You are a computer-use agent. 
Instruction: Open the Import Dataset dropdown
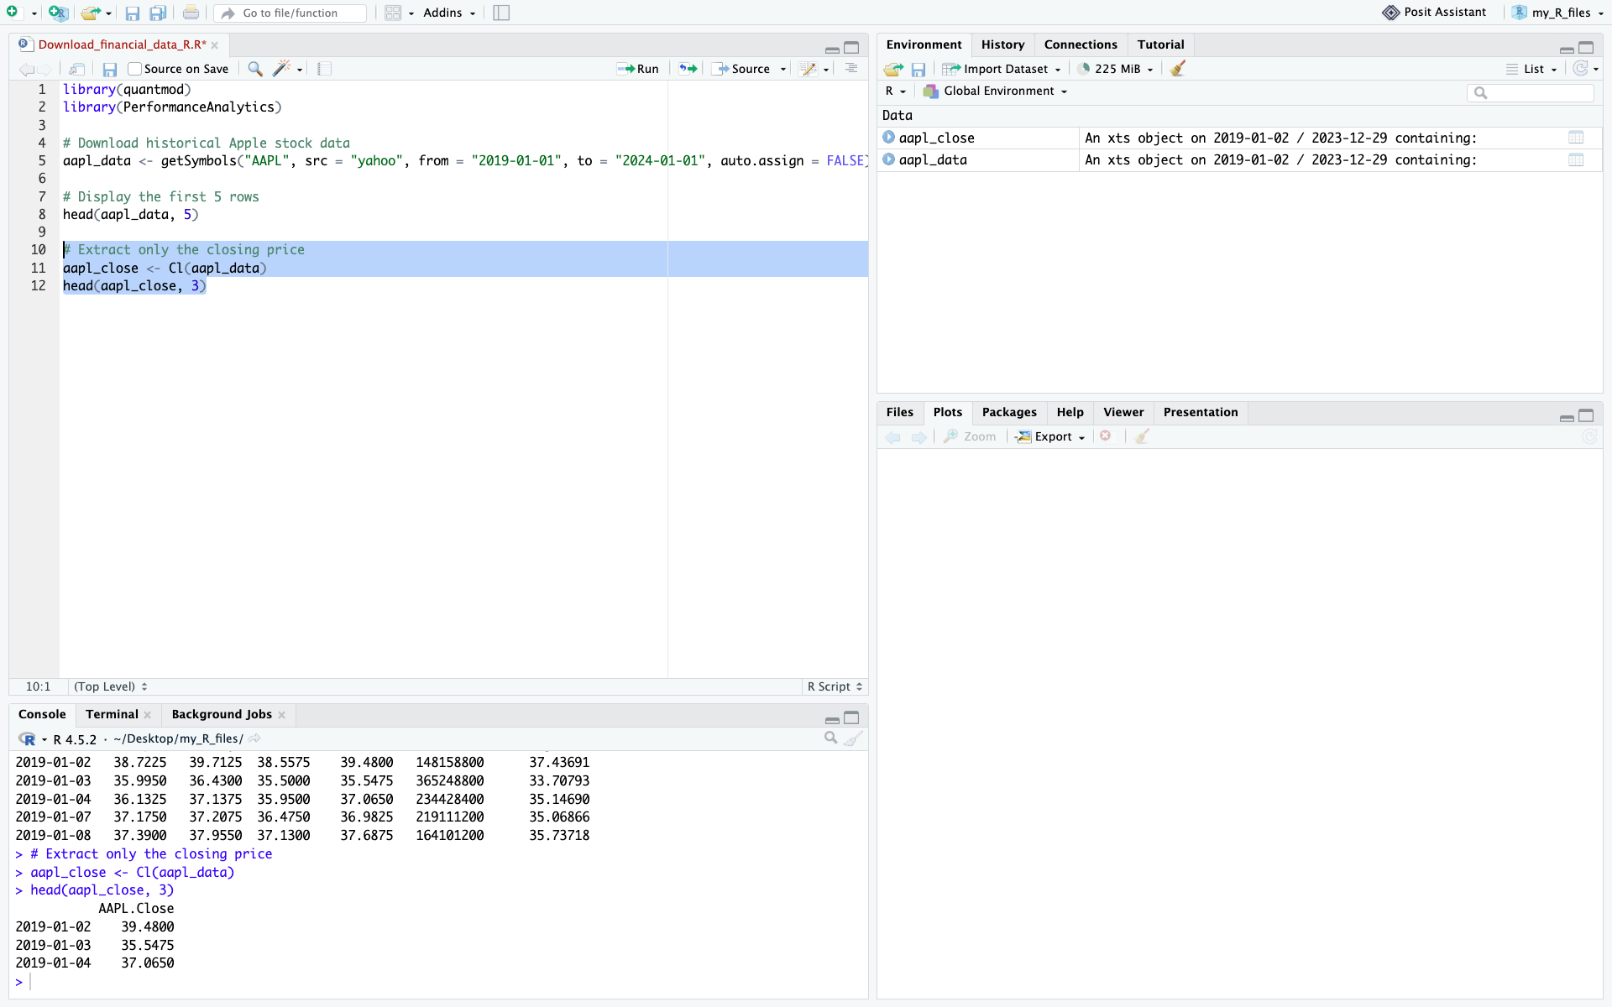pos(1001,69)
